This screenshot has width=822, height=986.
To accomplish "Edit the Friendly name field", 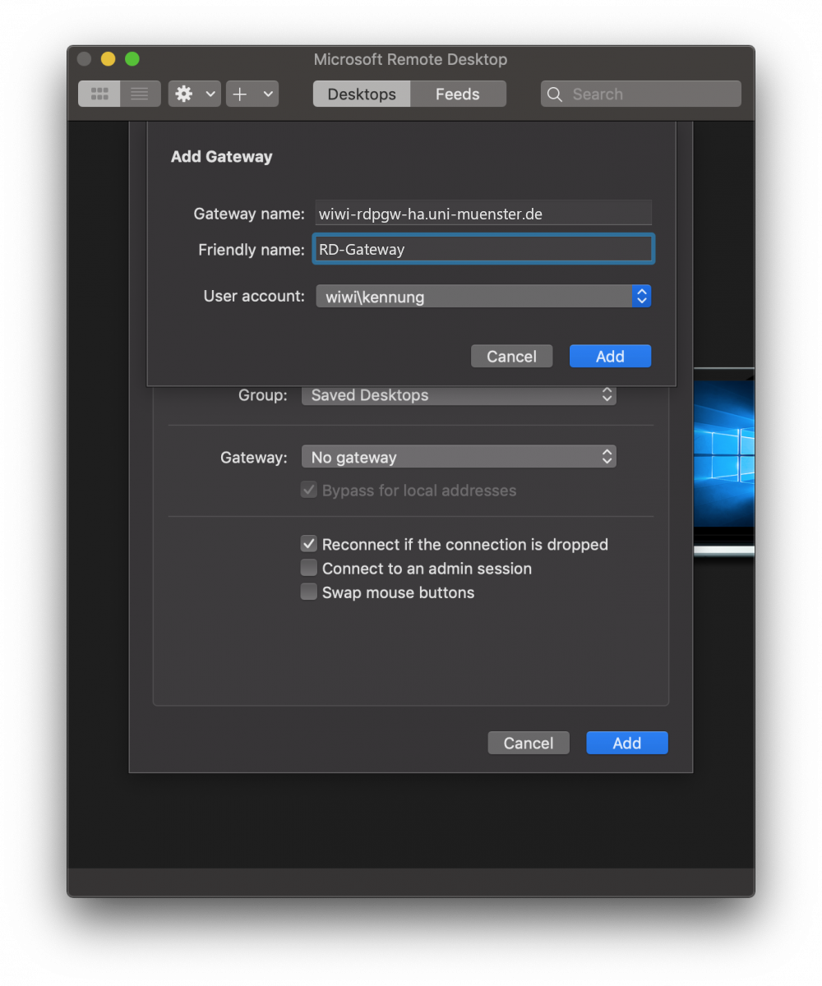I will [x=483, y=249].
